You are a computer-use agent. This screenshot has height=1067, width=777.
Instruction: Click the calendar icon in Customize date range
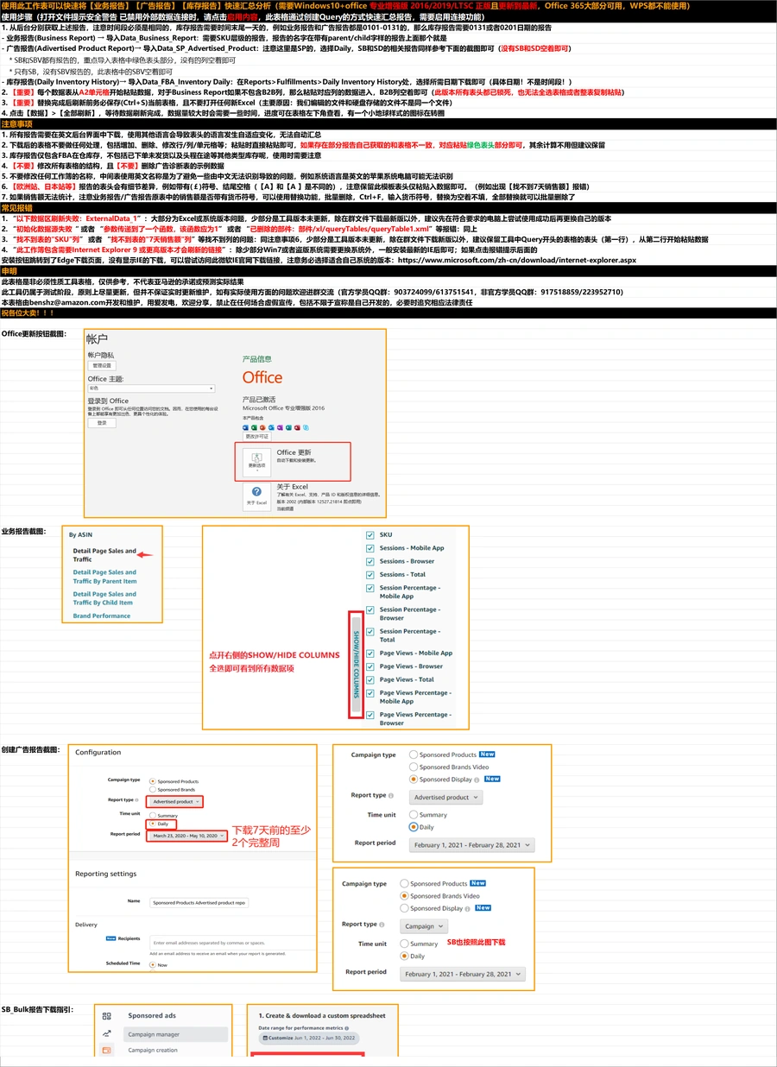pyautogui.click(x=263, y=1038)
